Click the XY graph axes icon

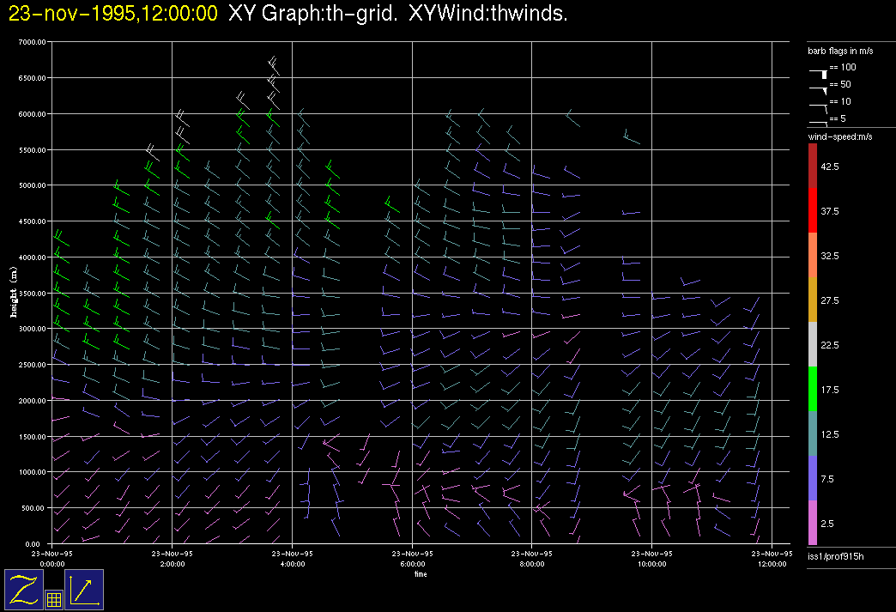84,590
